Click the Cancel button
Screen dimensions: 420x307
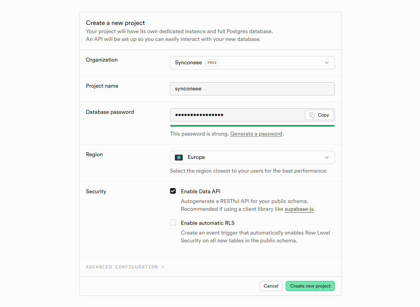[271, 286]
